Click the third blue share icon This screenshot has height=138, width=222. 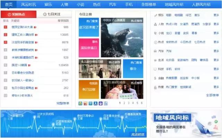point(91,103)
